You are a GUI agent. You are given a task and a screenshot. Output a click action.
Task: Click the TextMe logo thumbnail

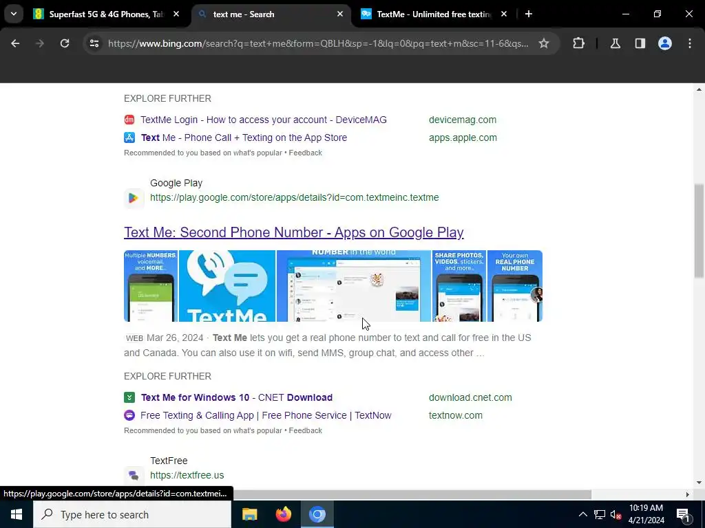click(x=227, y=286)
